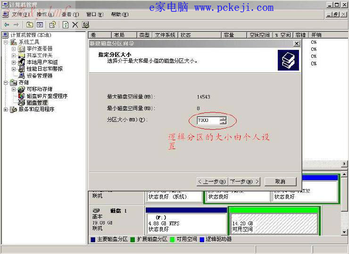
Task: Expand the 服务和应用程序 node
Action: pos(6,109)
